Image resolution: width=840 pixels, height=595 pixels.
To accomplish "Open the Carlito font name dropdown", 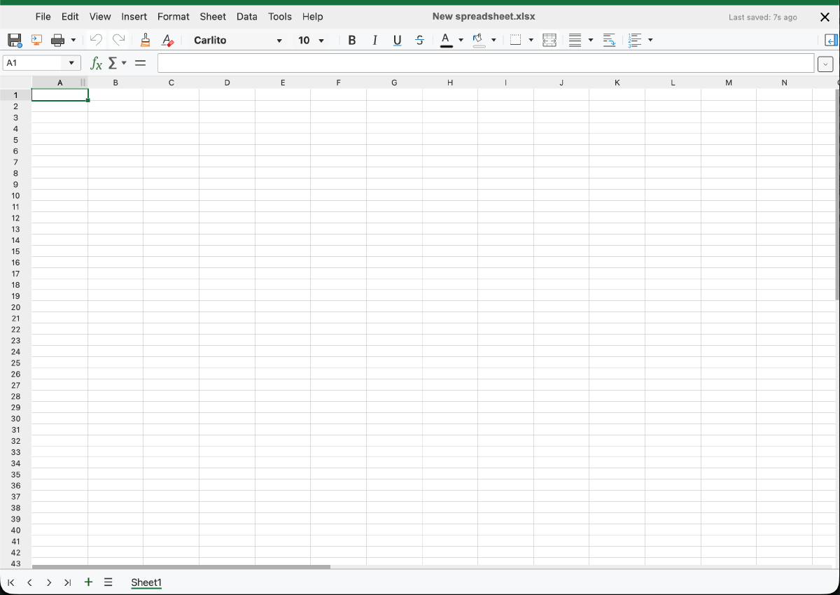I will (279, 41).
